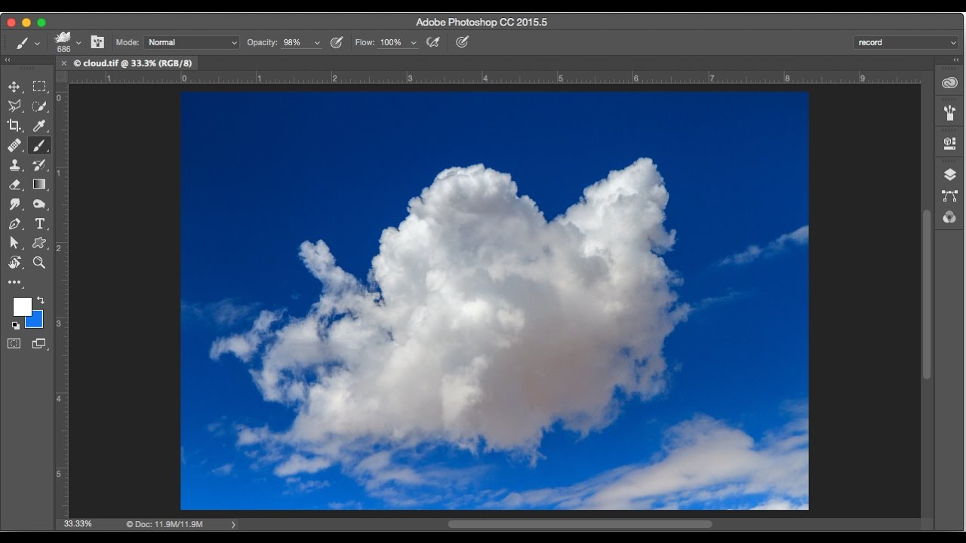Select the Eraser tool
The height and width of the screenshot is (543, 966).
pyautogui.click(x=14, y=185)
